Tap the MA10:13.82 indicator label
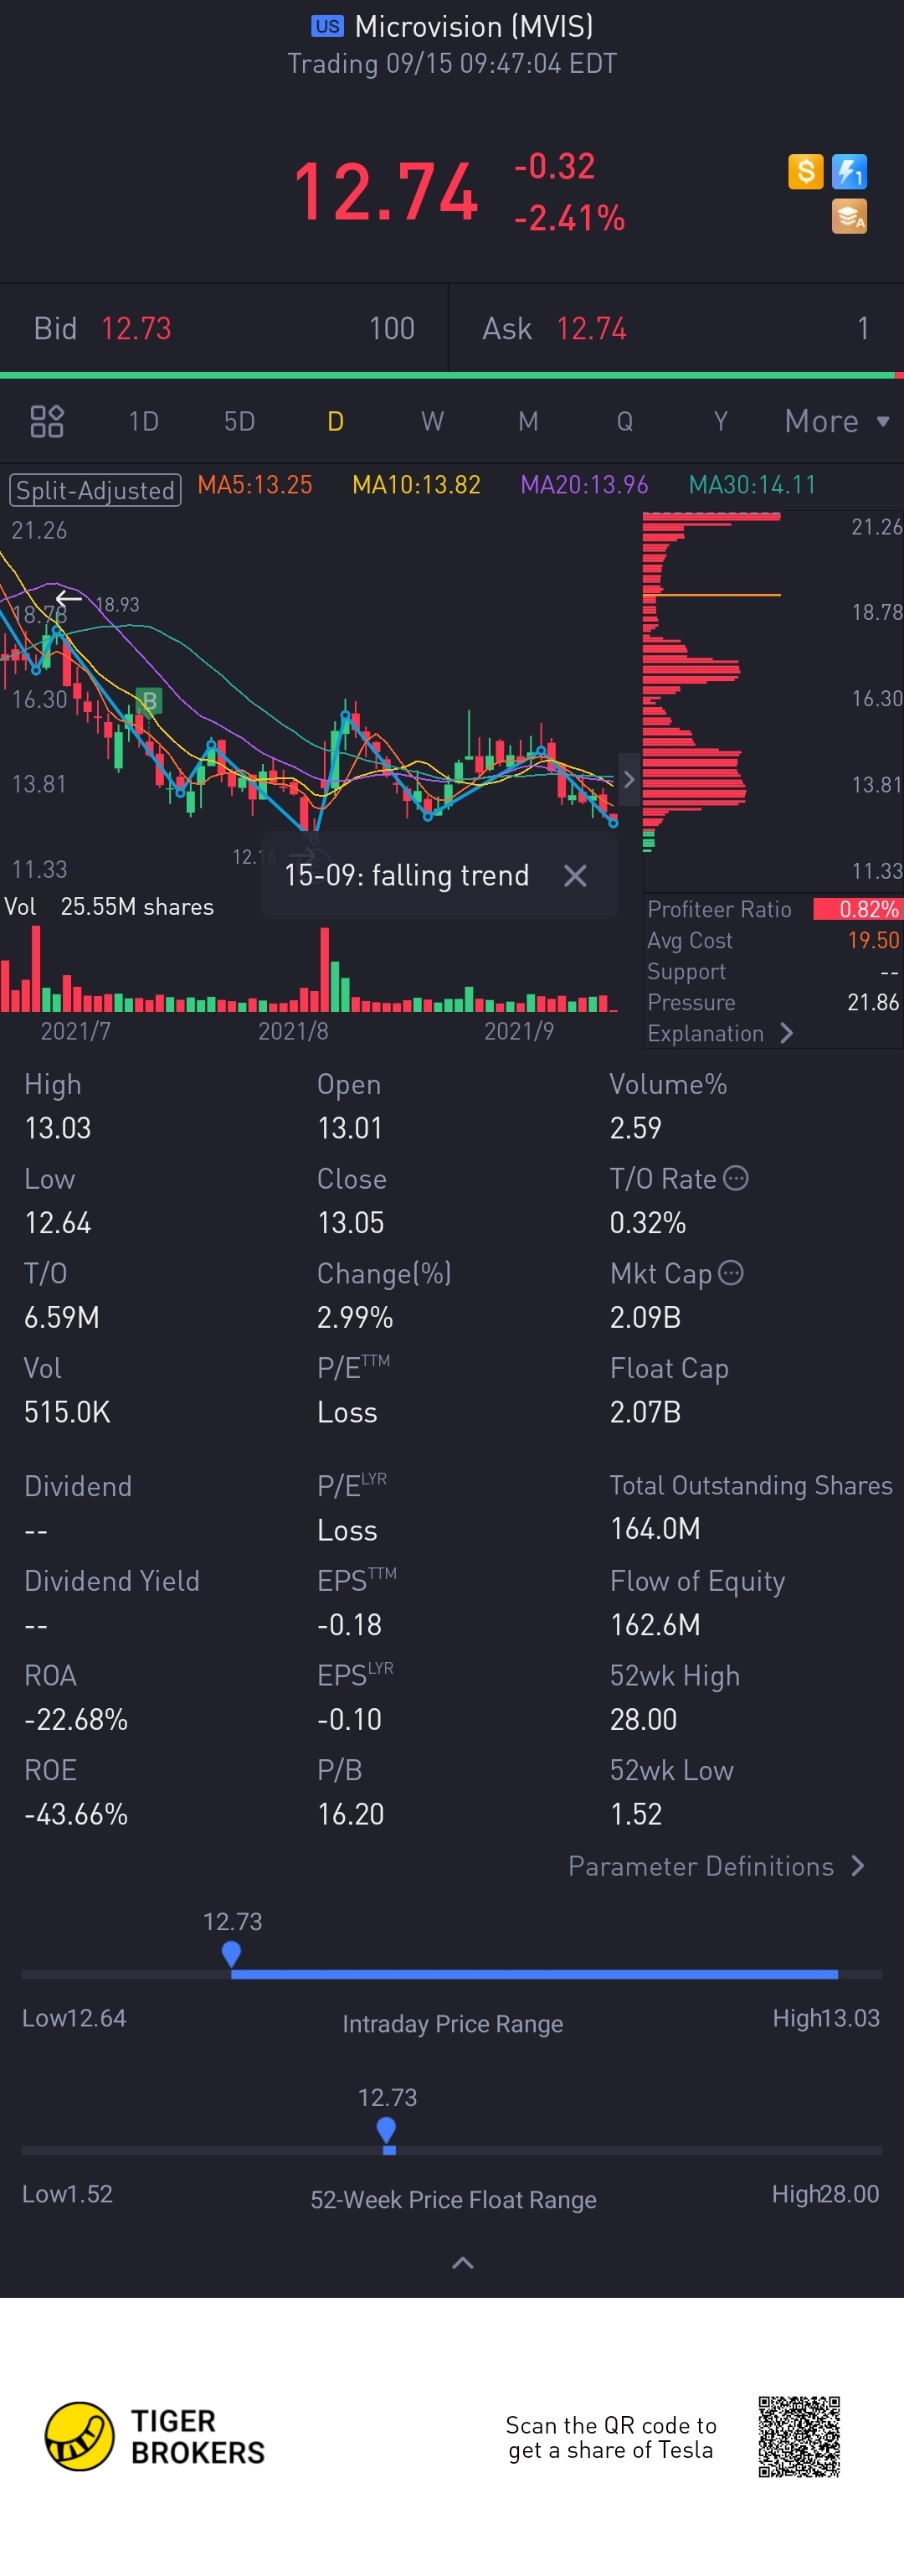 pos(417,485)
